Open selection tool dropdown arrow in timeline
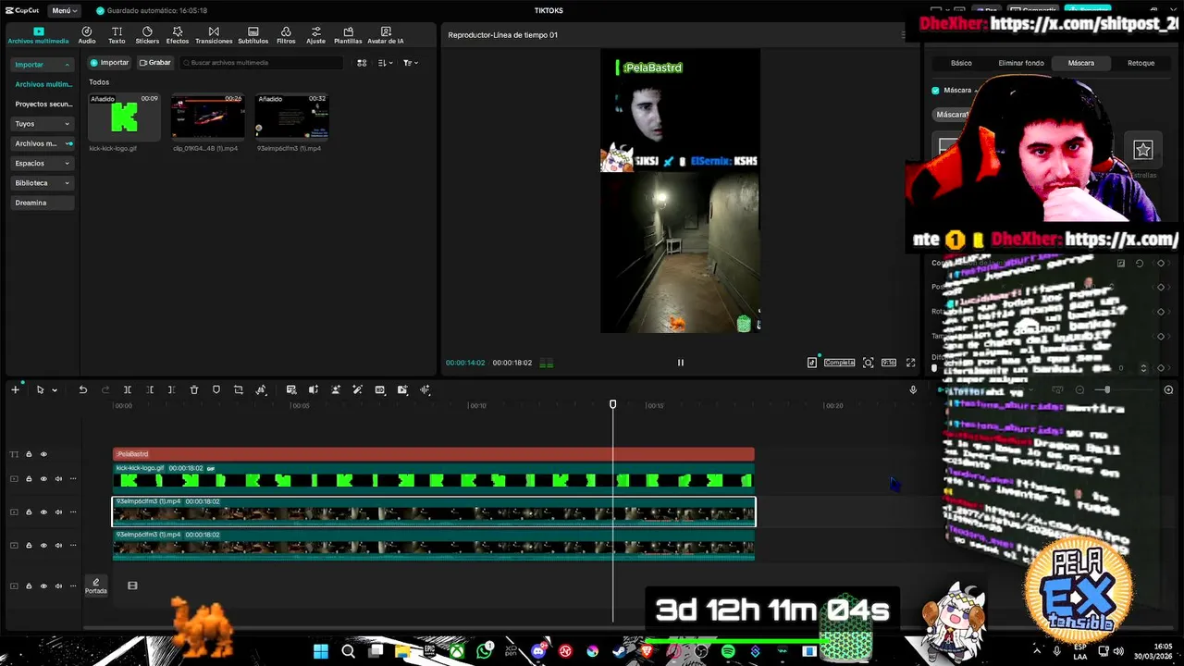The width and height of the screenshot is (1184, 666). (55, 390)
